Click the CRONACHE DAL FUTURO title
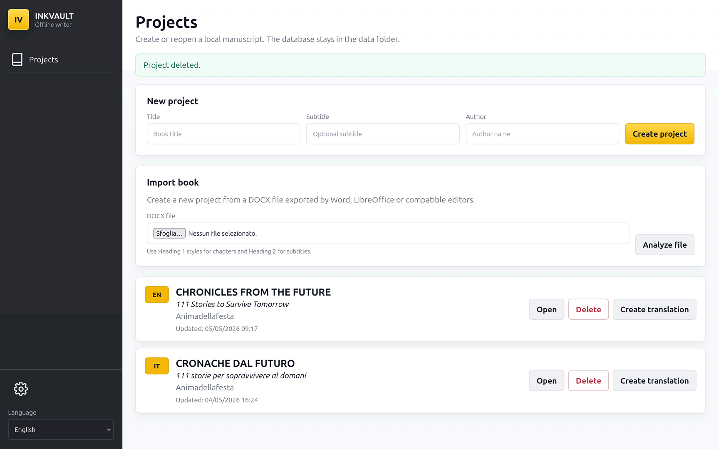 click(235, 363)
